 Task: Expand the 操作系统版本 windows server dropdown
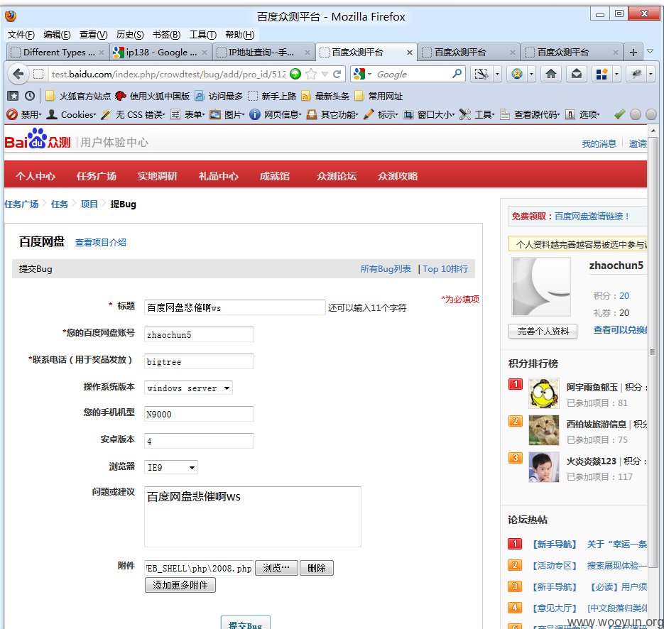tap(188, 388)
